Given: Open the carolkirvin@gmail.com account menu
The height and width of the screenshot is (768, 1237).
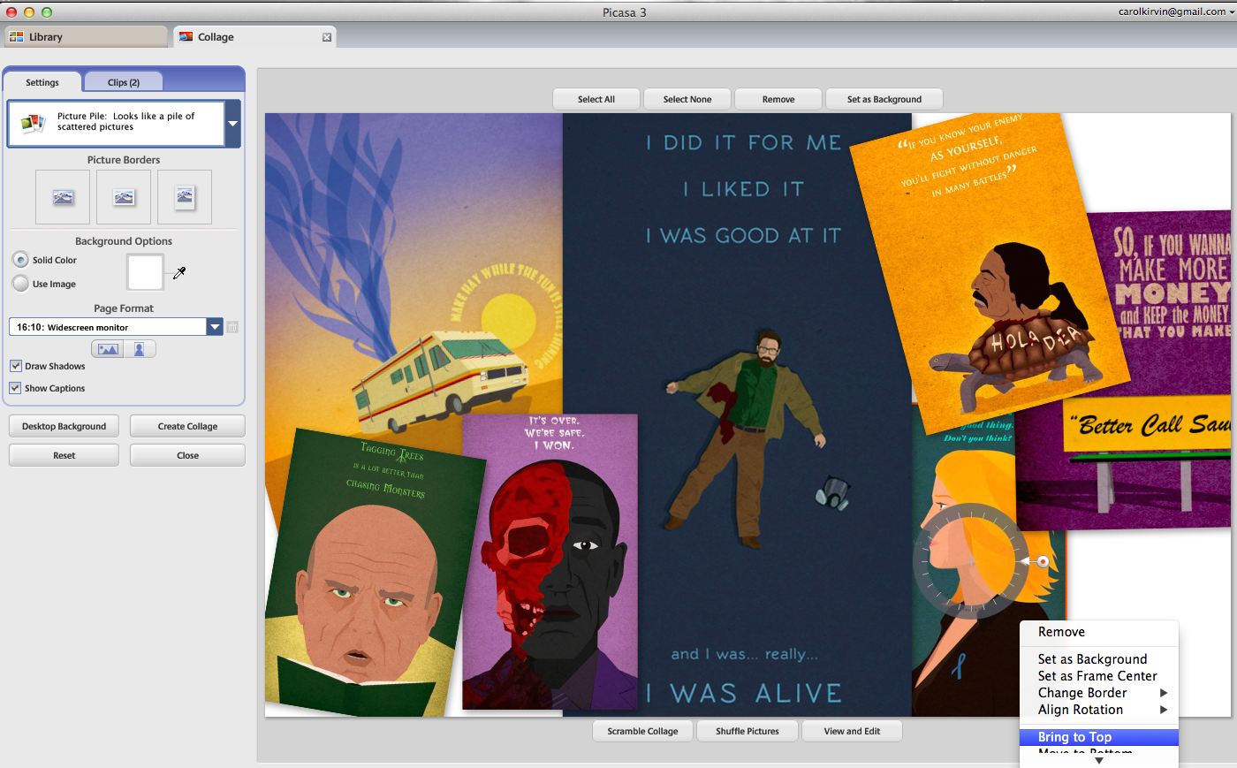Looking at the screenshot, I should tap(1177, 11).
